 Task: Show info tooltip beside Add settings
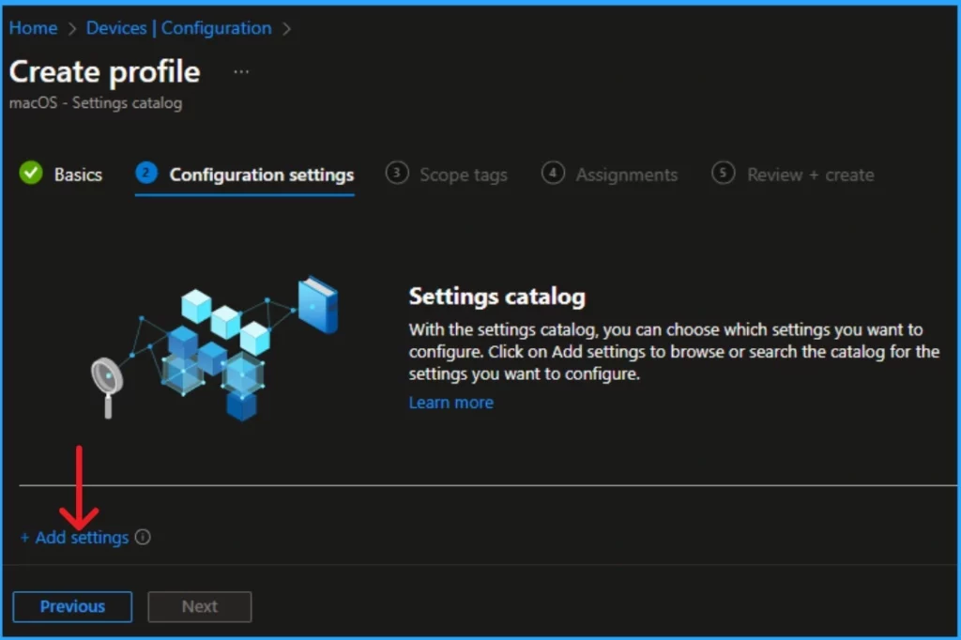(143, 538)
